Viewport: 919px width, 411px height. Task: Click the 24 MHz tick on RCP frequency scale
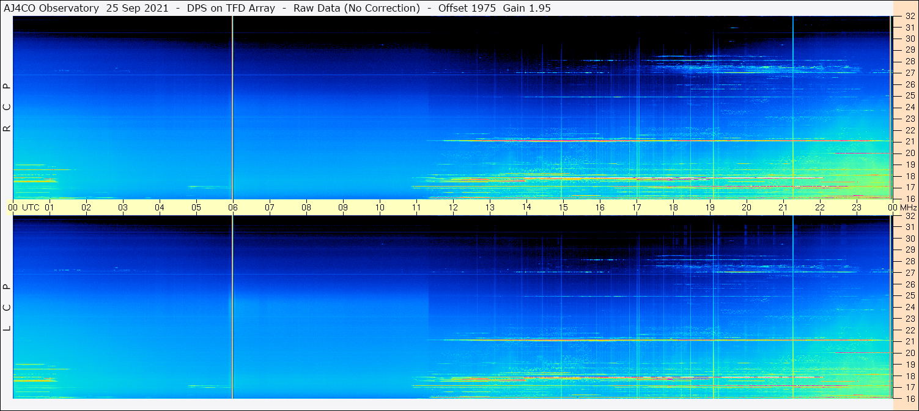point(910,107)
